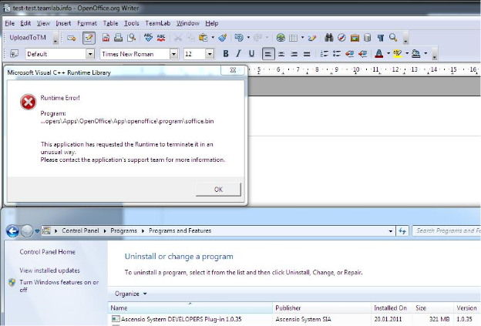Click OK in Runtime Error dialog
Image resolution: width=481 pixels, height=326 pixels.
[x=218, y=190]
